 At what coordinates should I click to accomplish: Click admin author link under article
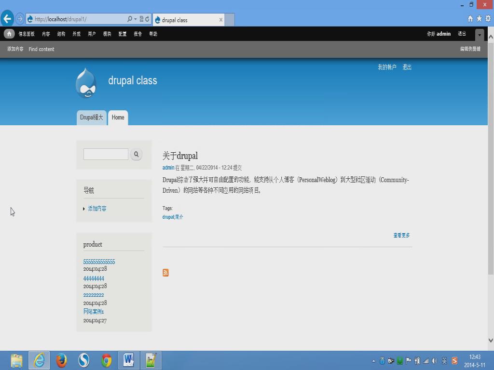(168, 168)
